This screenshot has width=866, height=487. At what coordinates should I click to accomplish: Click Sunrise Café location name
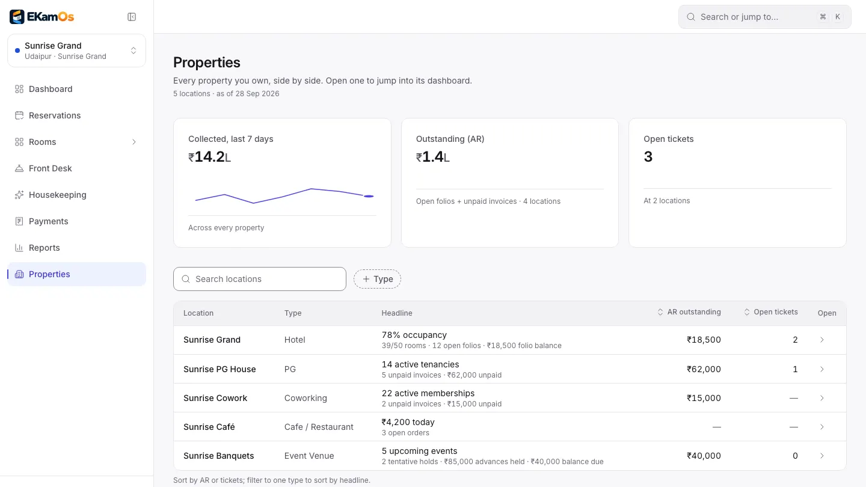[x=209, y=427]
